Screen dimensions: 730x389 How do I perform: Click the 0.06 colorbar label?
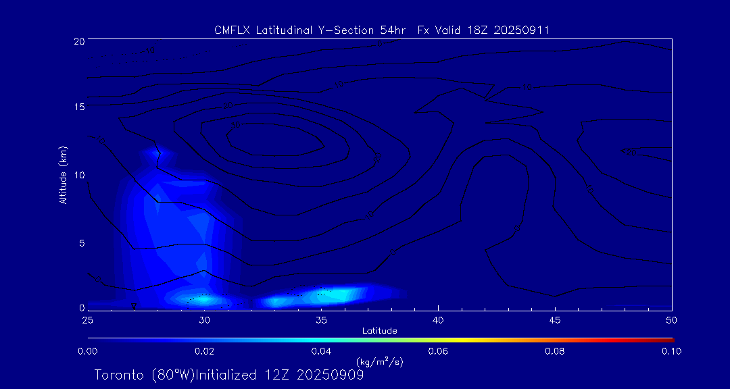coord(437,351)
